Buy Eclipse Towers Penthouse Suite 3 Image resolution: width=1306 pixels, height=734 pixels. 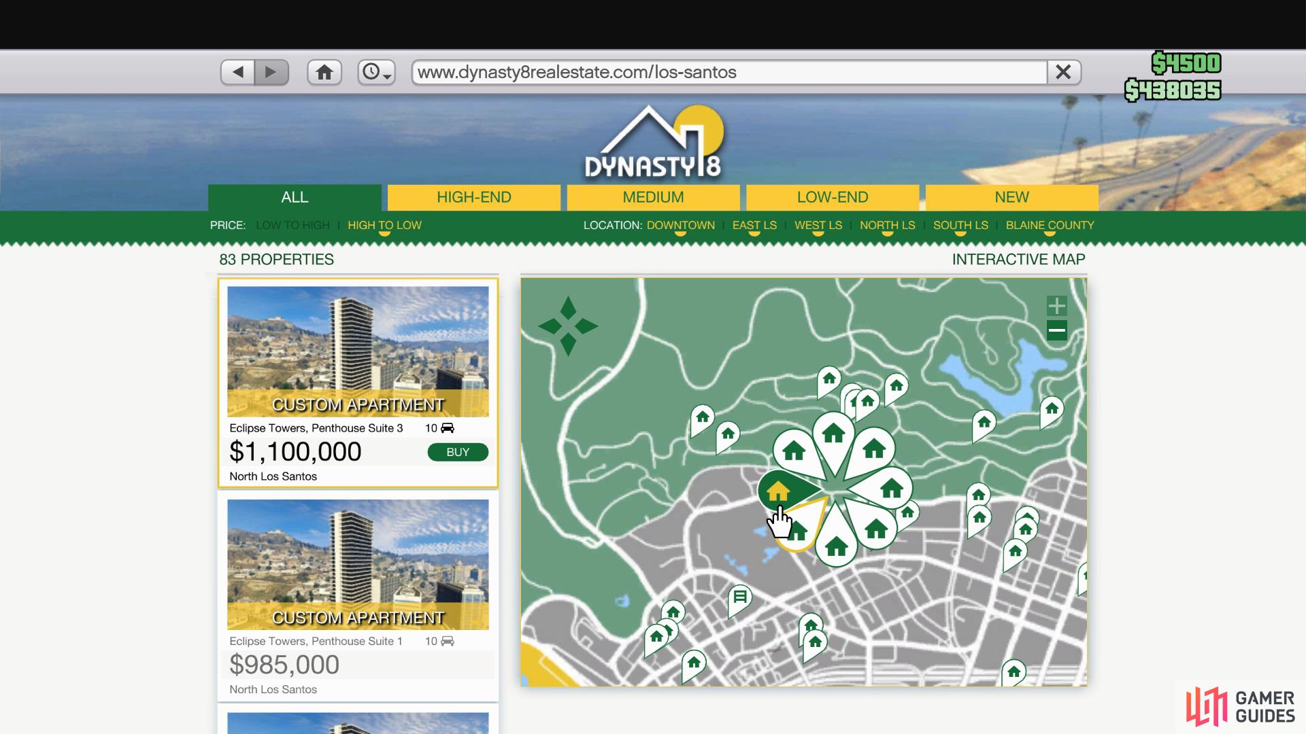(458, 452)
